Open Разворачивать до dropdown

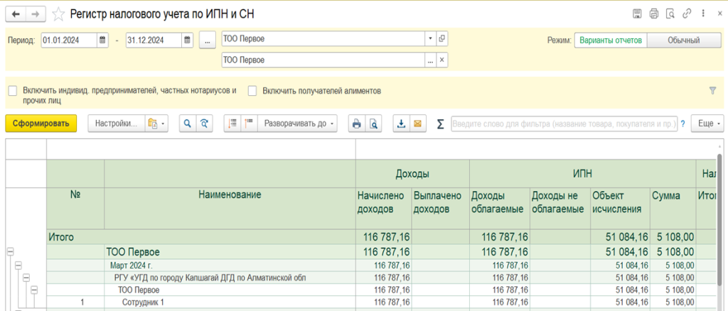[x=298, y=124]
